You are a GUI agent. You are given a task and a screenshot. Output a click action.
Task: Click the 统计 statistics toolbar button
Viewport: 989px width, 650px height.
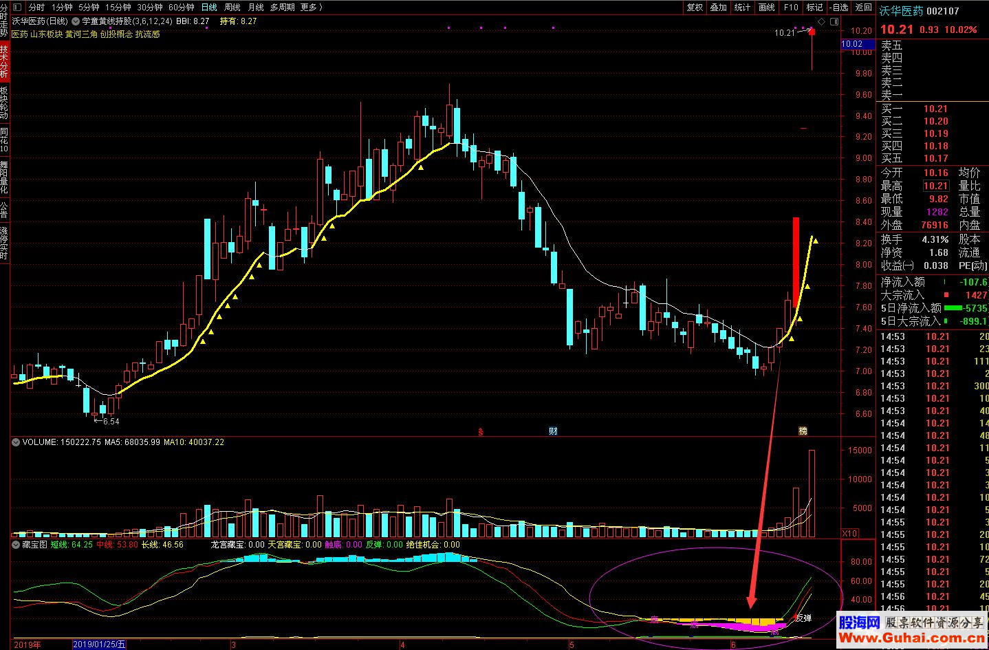click(743, 7)
